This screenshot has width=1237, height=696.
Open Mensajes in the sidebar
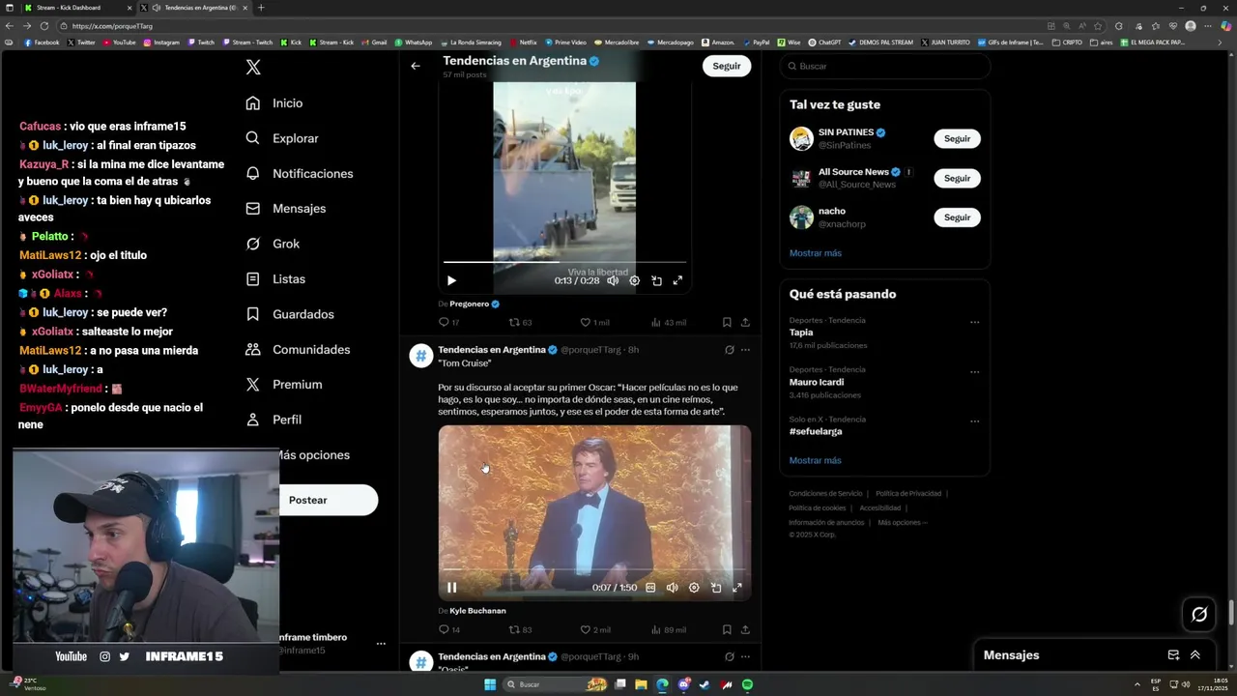tap(286, 209)
